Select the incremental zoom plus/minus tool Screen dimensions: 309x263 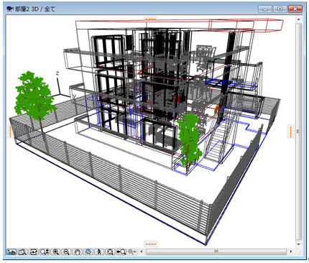pos(45,252)
